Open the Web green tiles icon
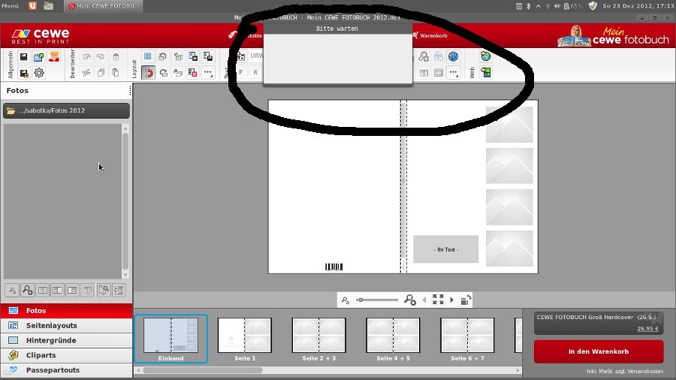 coord(486,73)
